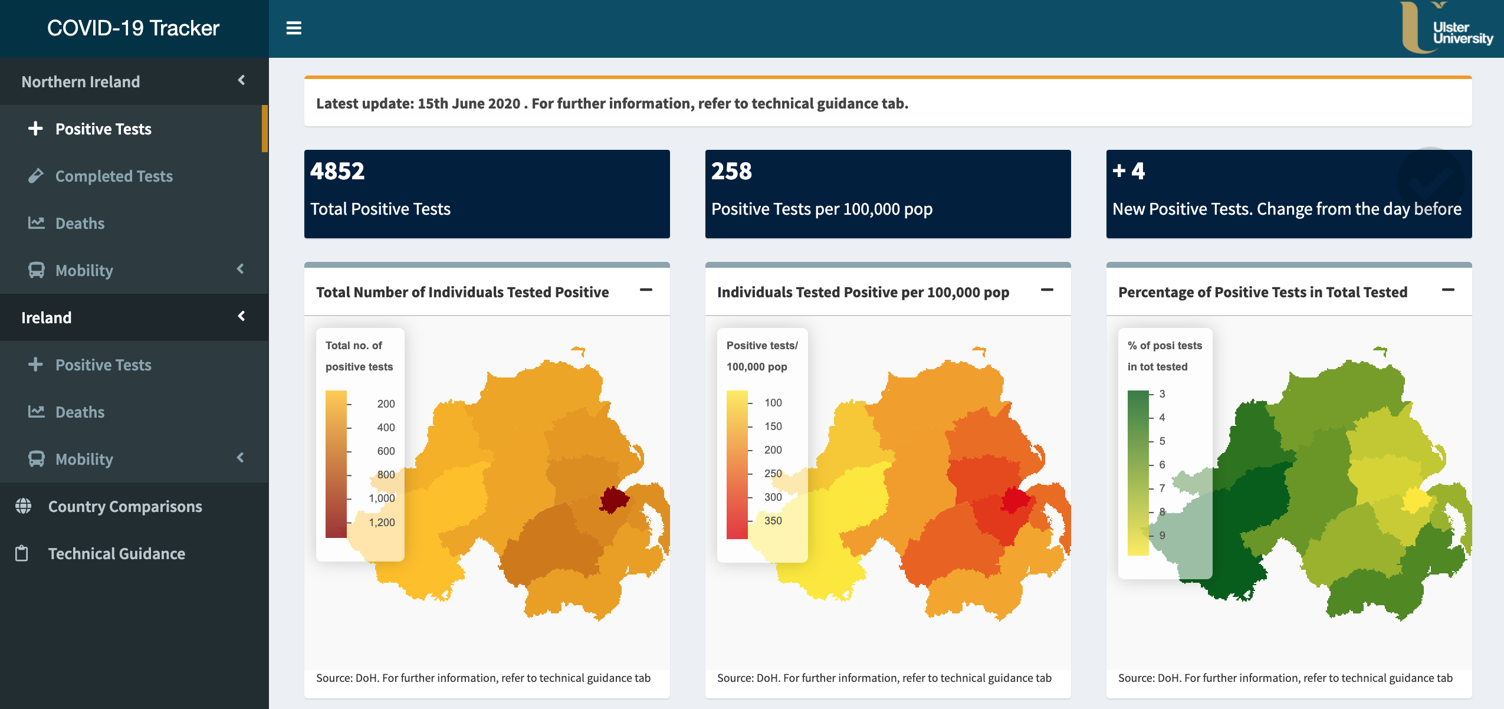
Task: Expand the Mobility submenu under Ireland
Action: click(x=241, y=458)
